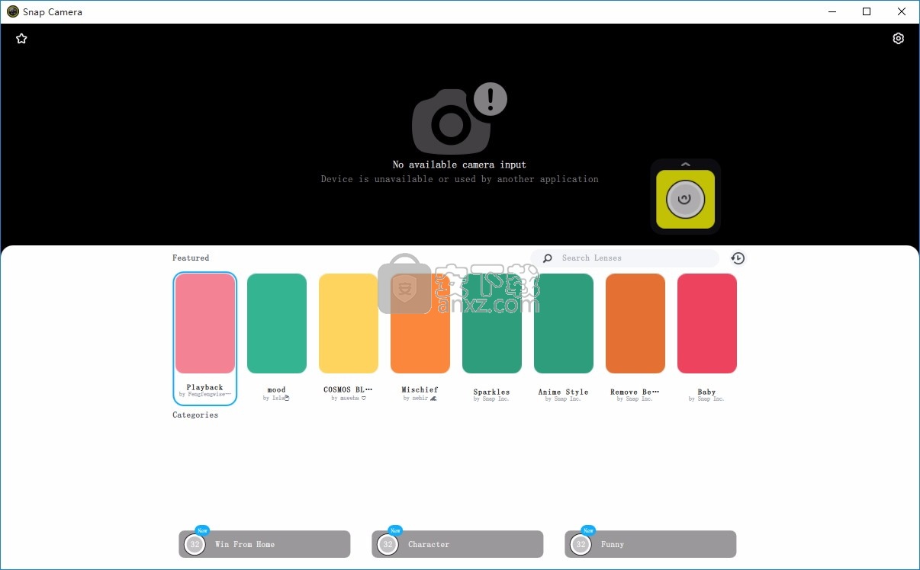Screen dimensions: 920x570
Task: Select the Baby lens thumbnail
Action: [707, 324]
